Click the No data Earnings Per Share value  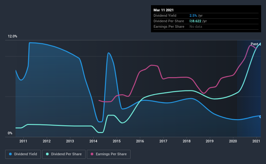pyautogui.click(x=196, y=26)
